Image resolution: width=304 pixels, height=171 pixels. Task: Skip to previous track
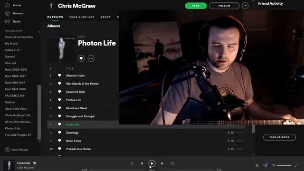(x=142, y=163)
